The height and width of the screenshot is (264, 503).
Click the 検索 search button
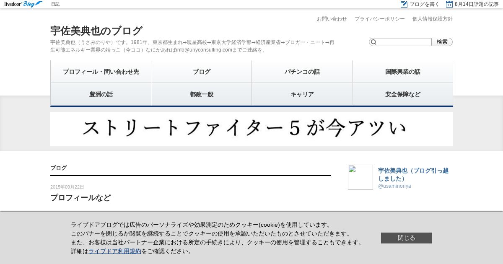[x=442, y=42]
